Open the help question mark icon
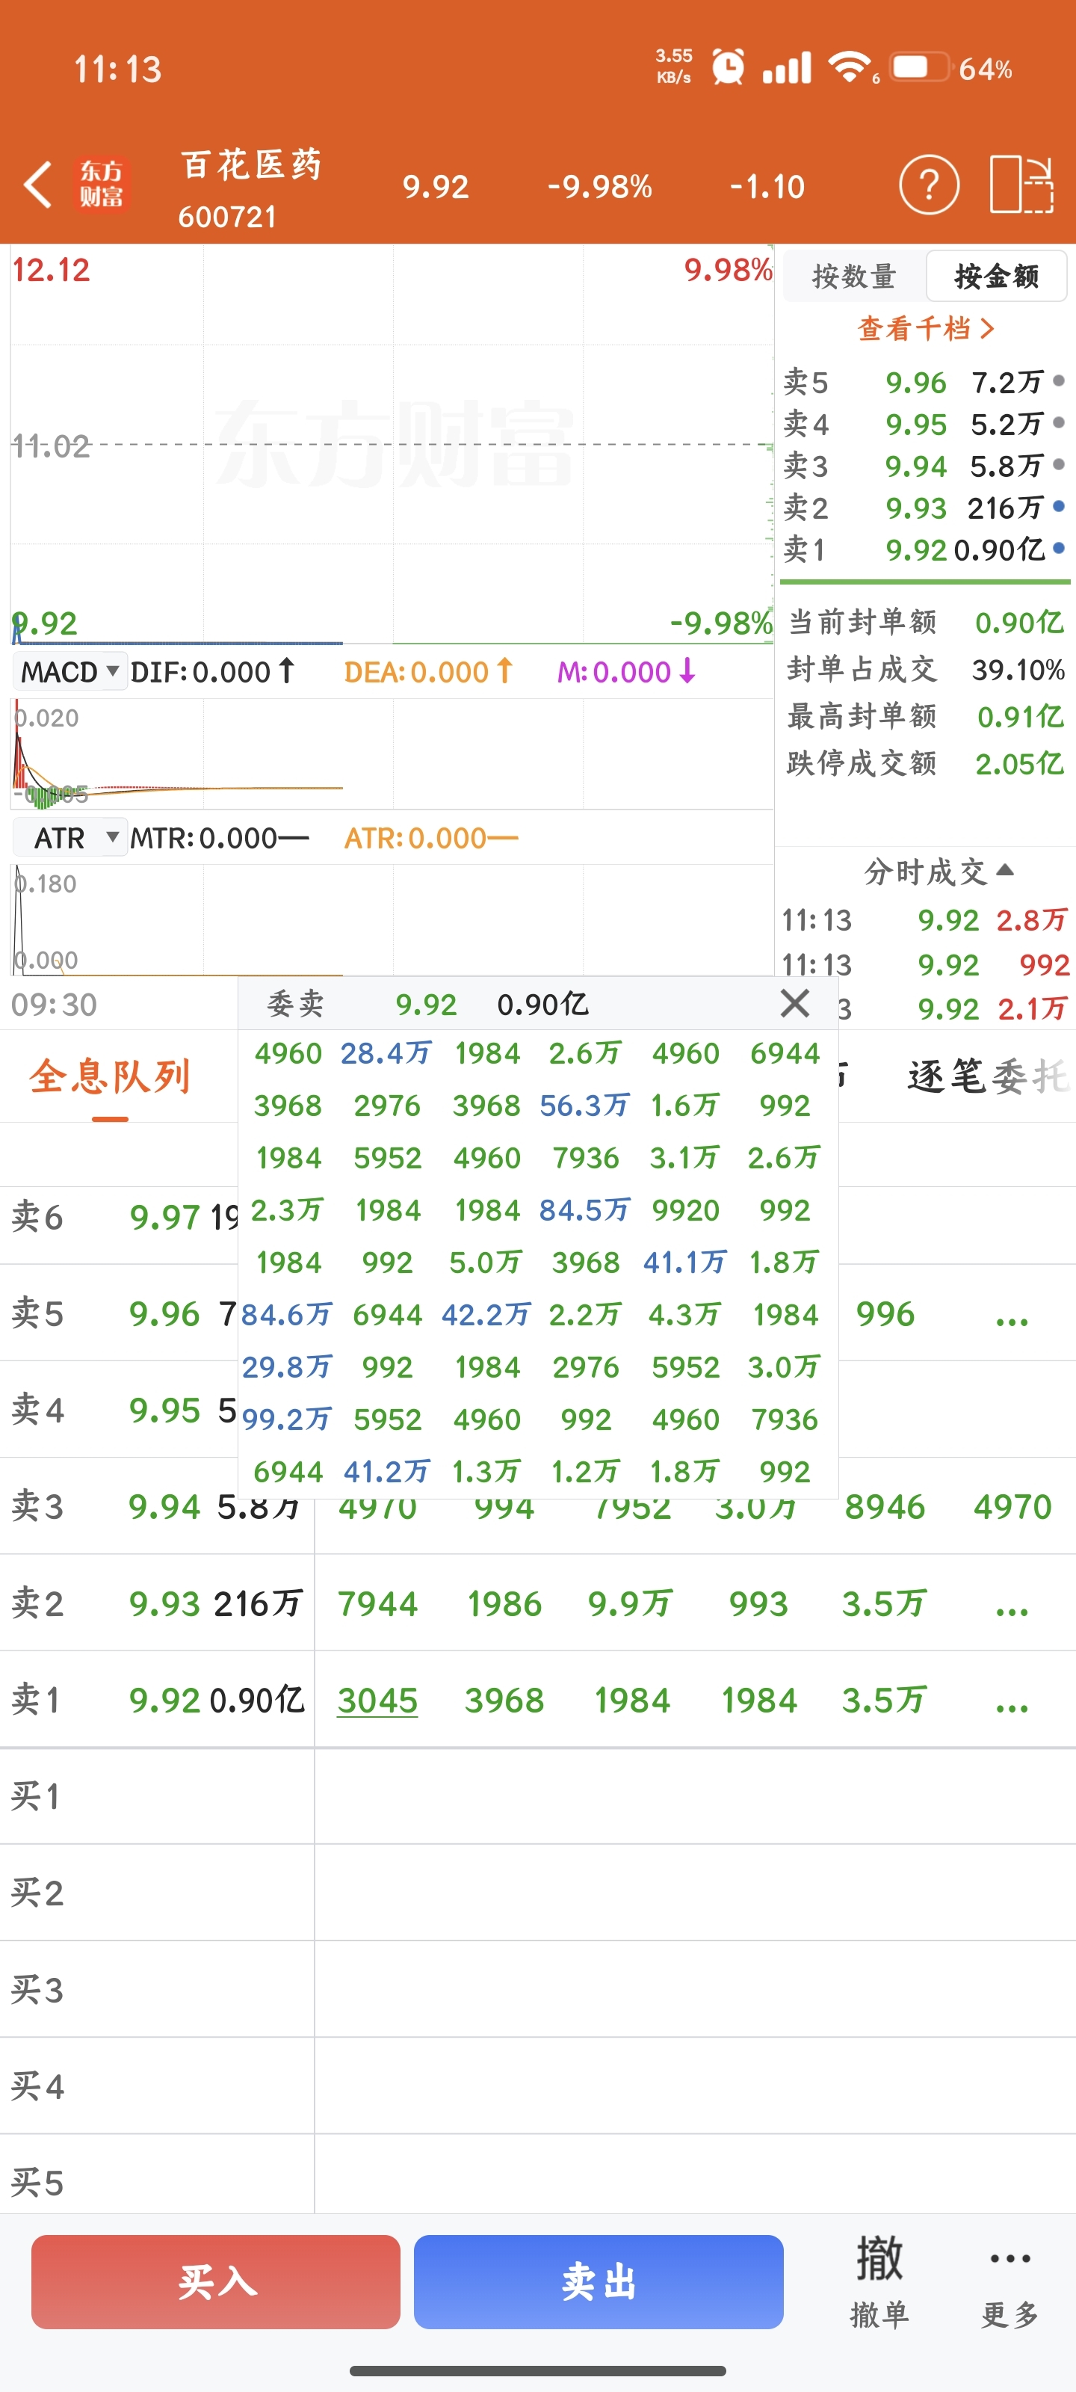 (928, 185)
